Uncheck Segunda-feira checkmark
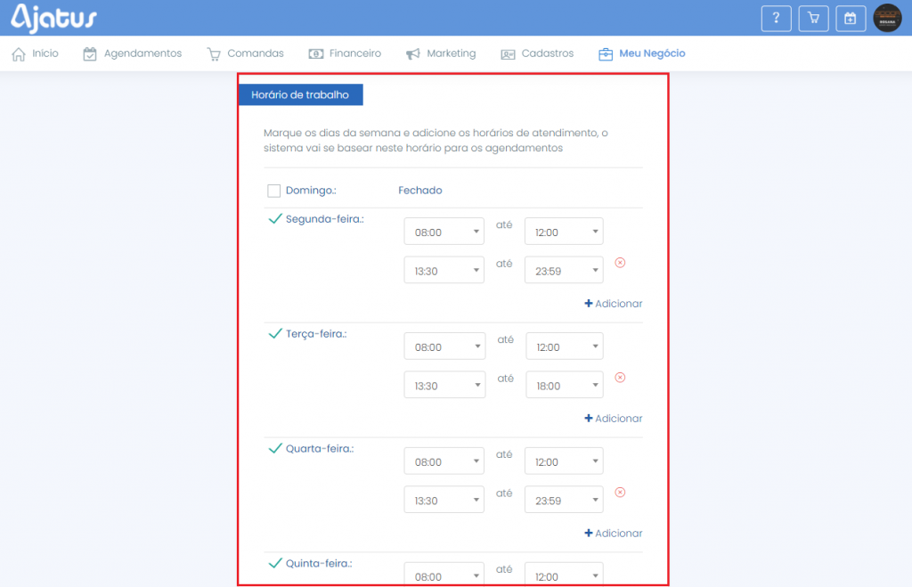 tap(275, 219)
